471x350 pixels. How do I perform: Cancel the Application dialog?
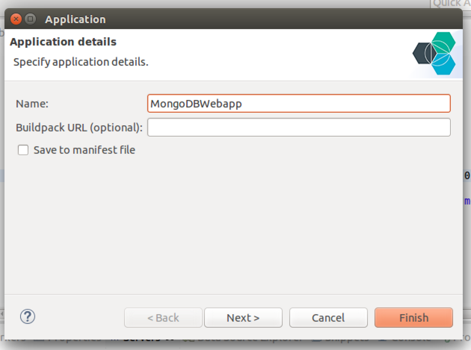328,318
